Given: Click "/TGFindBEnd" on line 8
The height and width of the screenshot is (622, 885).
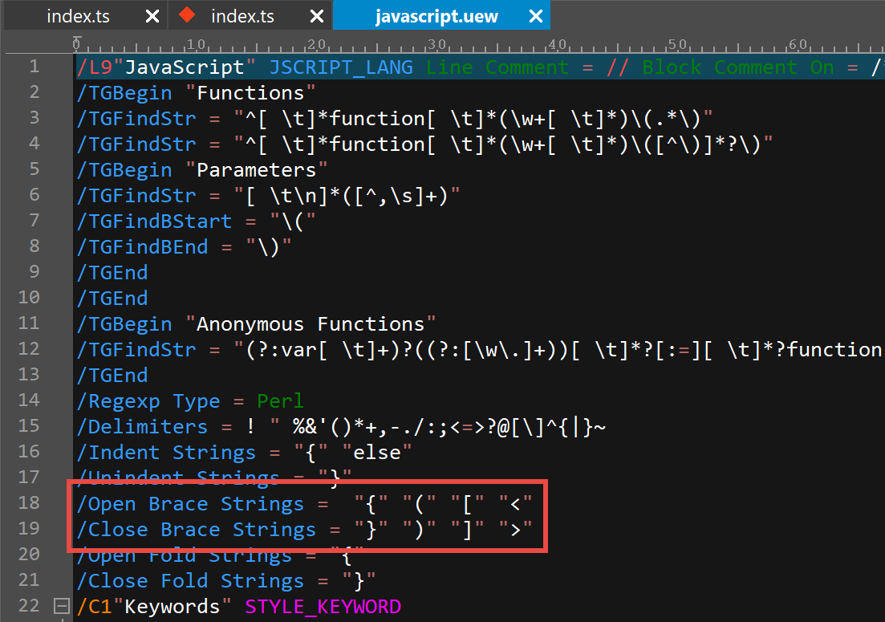Looking at the screenshot, I should 143,246.
